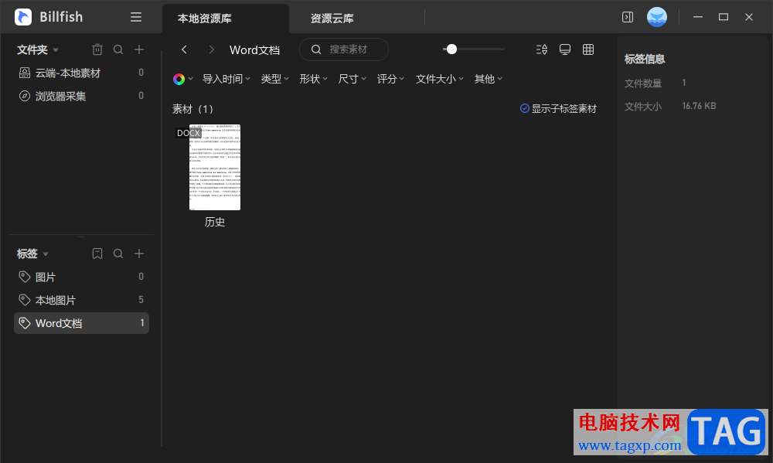Select the 历史 DOCX thumbnail
Screen dimensions: 773x463
[215, 167]
